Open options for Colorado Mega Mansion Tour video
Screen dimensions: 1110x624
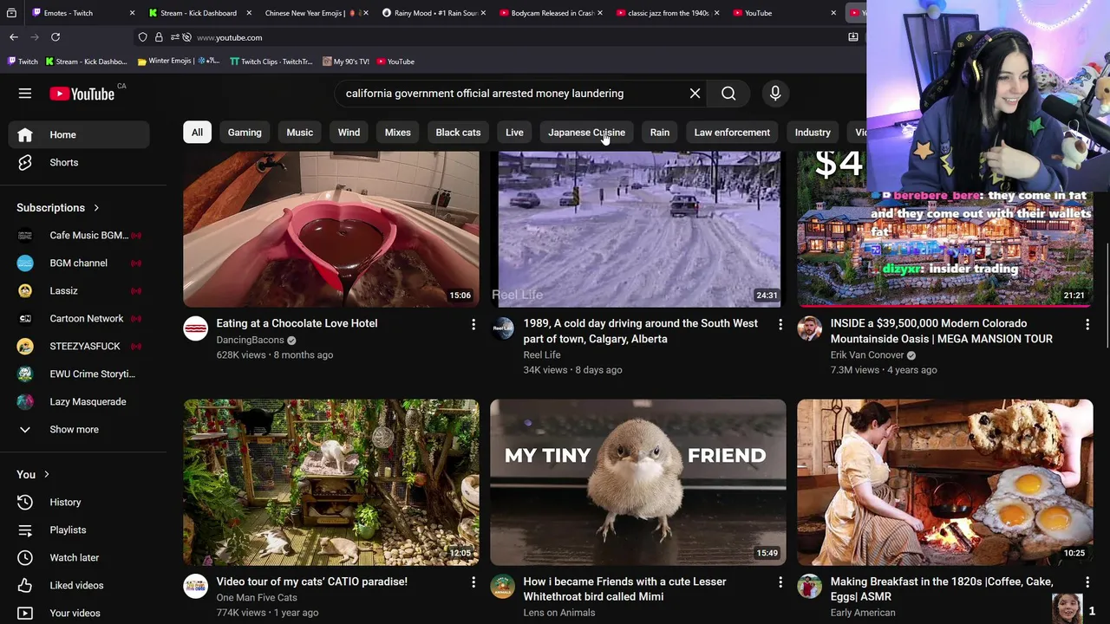pyautogui.click(x=1087, y=324)
